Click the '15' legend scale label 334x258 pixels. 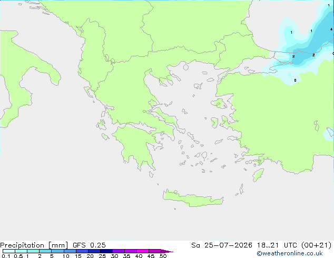[x=78, y=256]
